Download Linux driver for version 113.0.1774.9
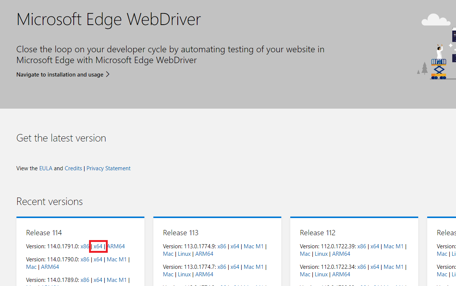Screen dimensions: 456x286 [x=184, y=254]
